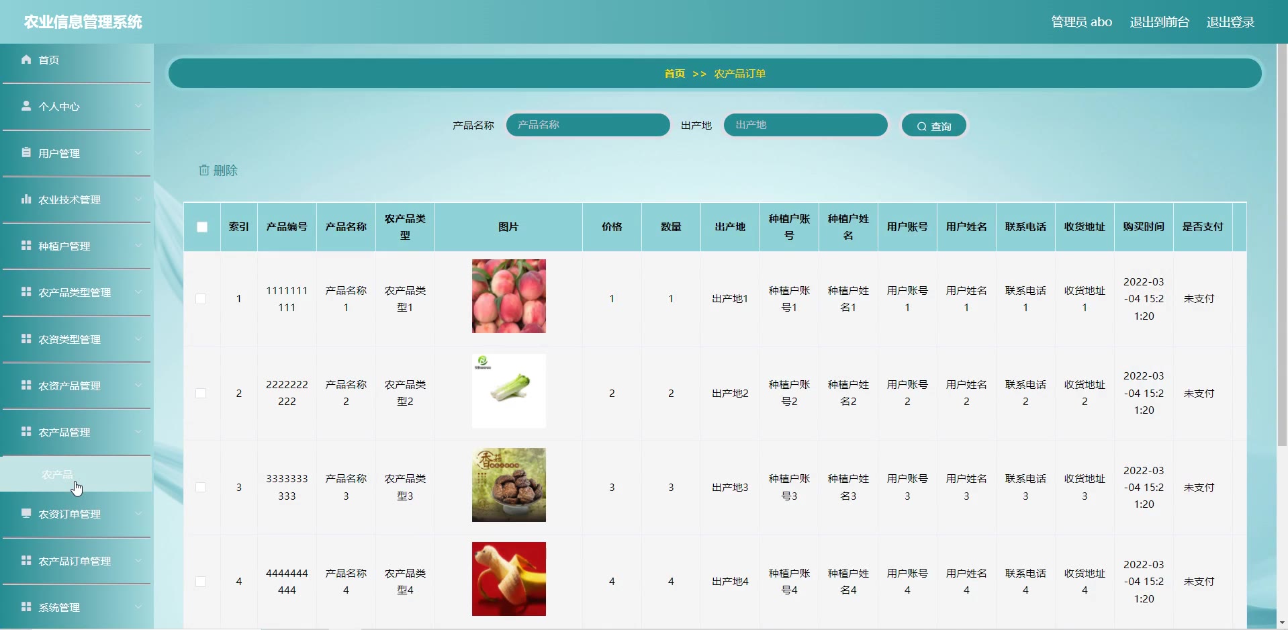Click the scrollbar down arrow
The height and width of the screenshot is (630, 1288).
[x=1282, y=623]
